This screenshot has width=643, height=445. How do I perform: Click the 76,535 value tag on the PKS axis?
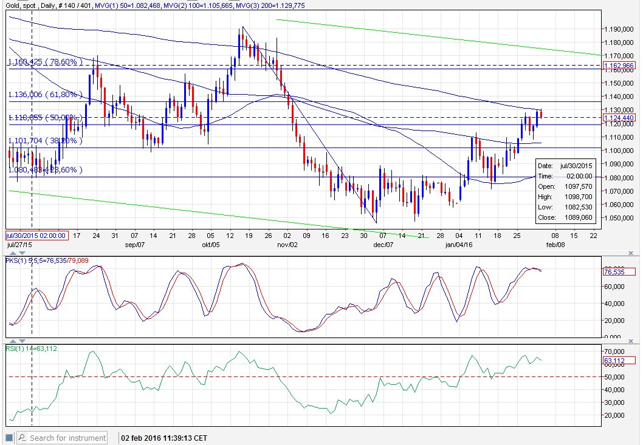pos(619,271)
